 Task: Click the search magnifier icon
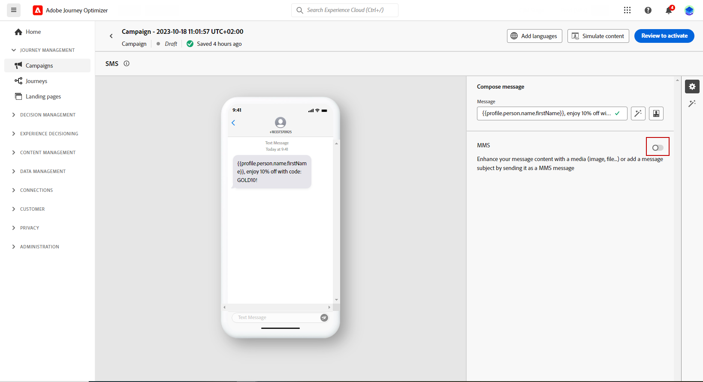coord(300,10)
